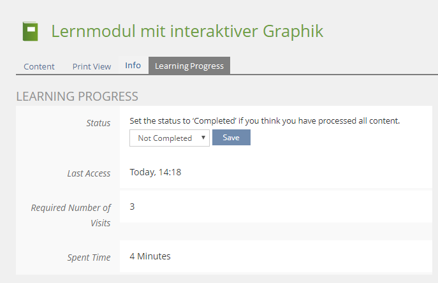
Task: Open the Info tab
Action: (133, 66)
